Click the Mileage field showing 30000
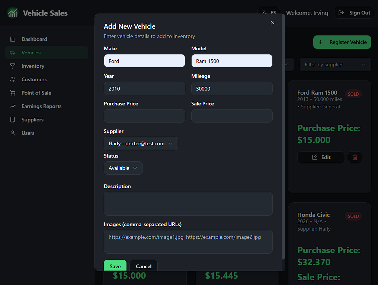This screenshot has width=378, height=285. 232,88
